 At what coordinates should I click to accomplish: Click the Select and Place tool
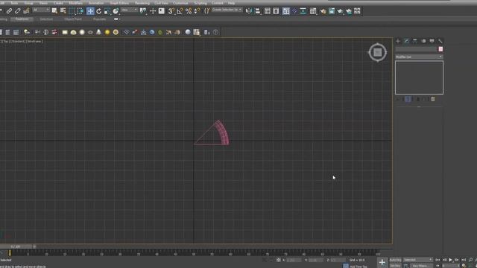tap(116, 11)
